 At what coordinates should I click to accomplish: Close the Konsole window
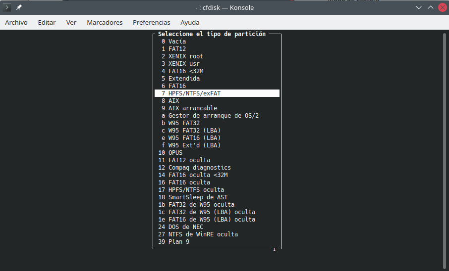[x=442, y=7]
